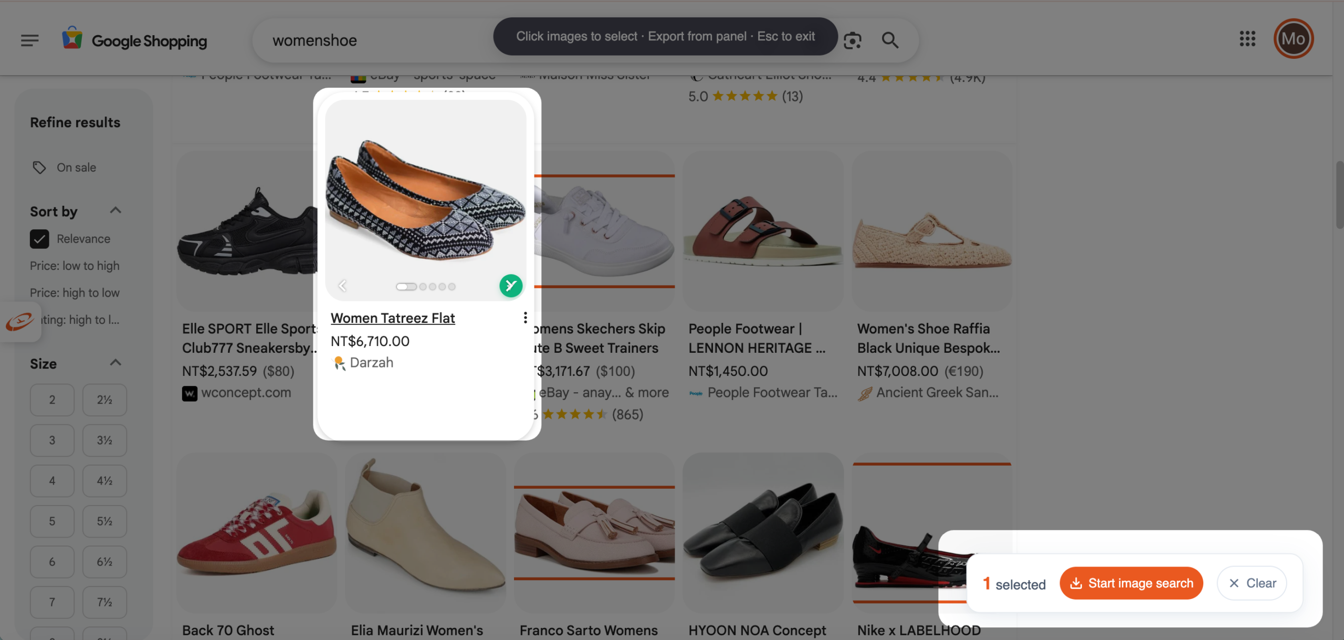Sort by Price: low to high
Screen dimensions: 1344x640
point(75,266)
